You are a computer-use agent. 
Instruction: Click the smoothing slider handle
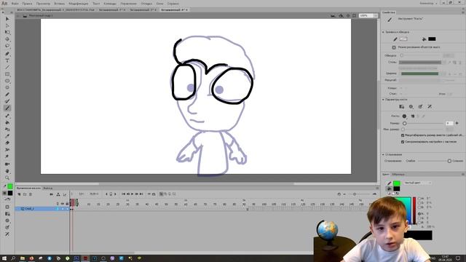coord(449,161)
